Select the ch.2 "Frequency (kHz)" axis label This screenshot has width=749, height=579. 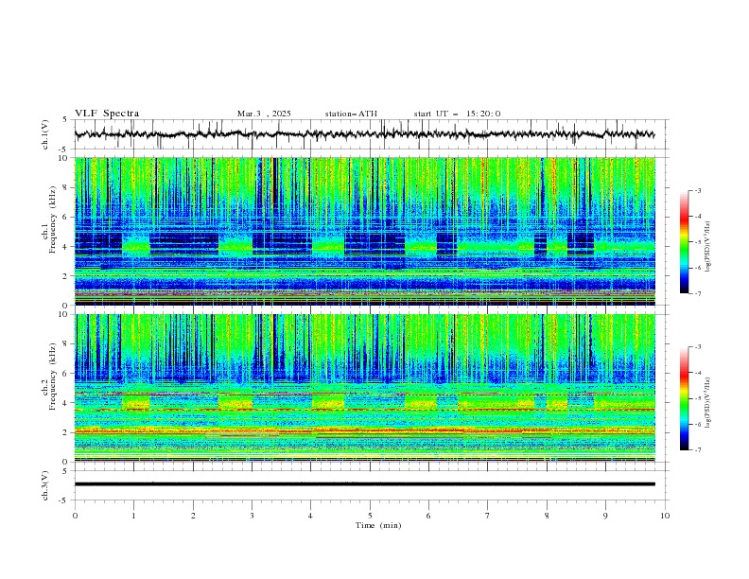tap(53, 376)
